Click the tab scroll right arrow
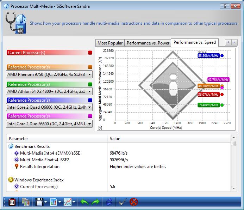 point(234,42)
